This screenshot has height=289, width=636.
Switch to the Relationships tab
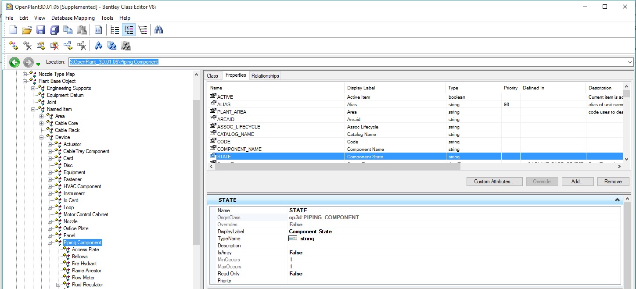pyautogui.click(x=265, y=76)
